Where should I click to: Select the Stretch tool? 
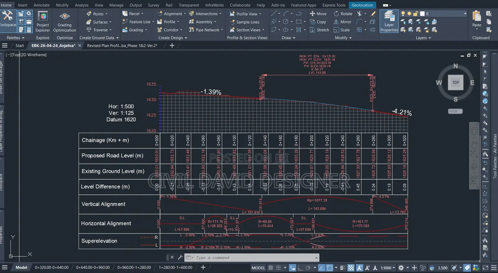tap(320, 30)
